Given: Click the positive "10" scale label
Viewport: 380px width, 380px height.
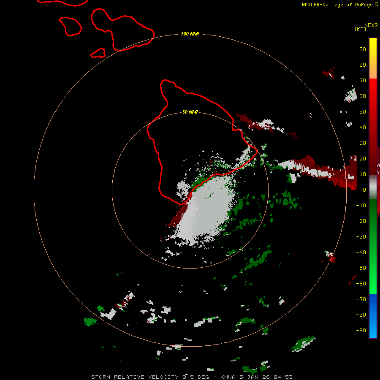Looking at the screenshot, I should [363, 174].
